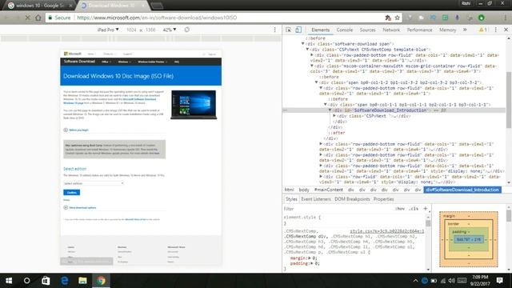
Task: Click the content size box in box model
Action: click(468, 239)
